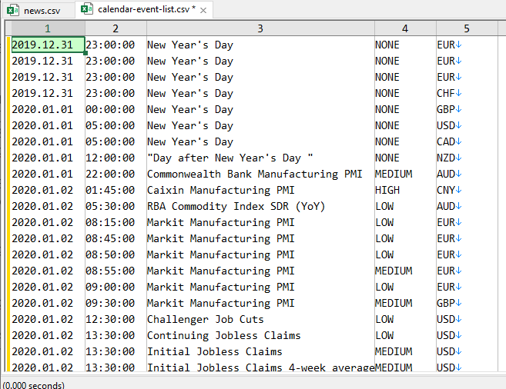Screen dimensions: 506x389
Task: Click the Excel icon on calendar-event-list tab
Action: (86, 8)
